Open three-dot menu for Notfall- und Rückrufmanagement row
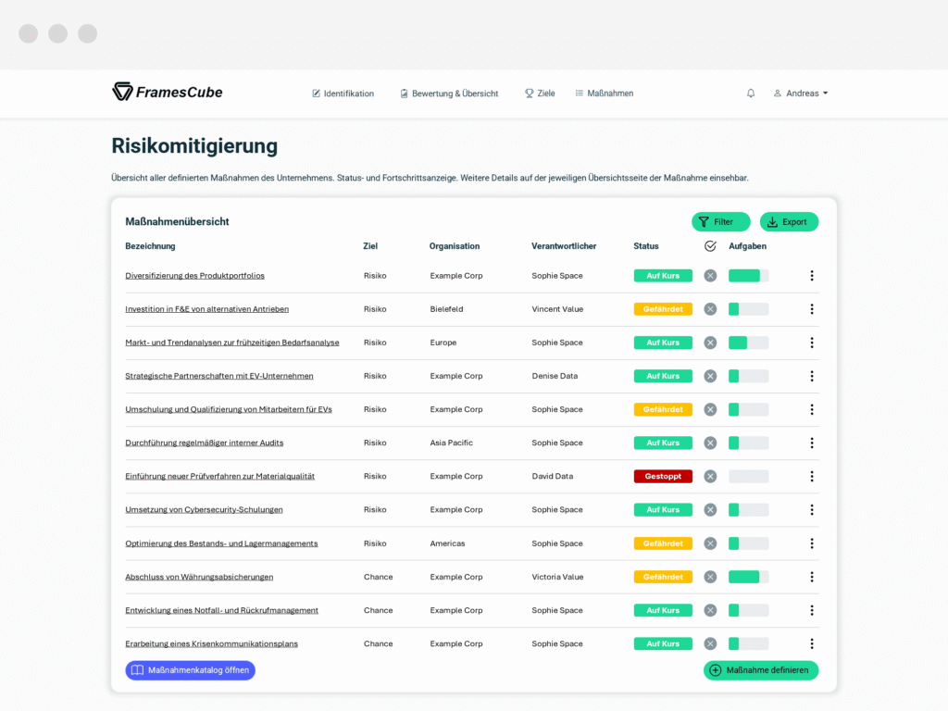948x711 pixels. click(812, 611)
